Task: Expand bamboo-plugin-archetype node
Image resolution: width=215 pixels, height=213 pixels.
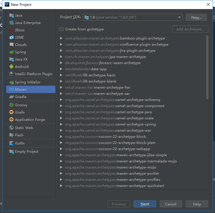Action: (61, 38)
